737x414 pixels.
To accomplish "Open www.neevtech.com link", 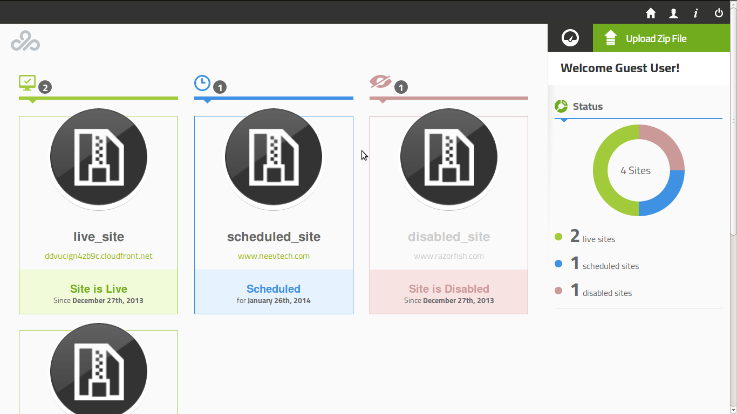I will [x=274, y=256].
